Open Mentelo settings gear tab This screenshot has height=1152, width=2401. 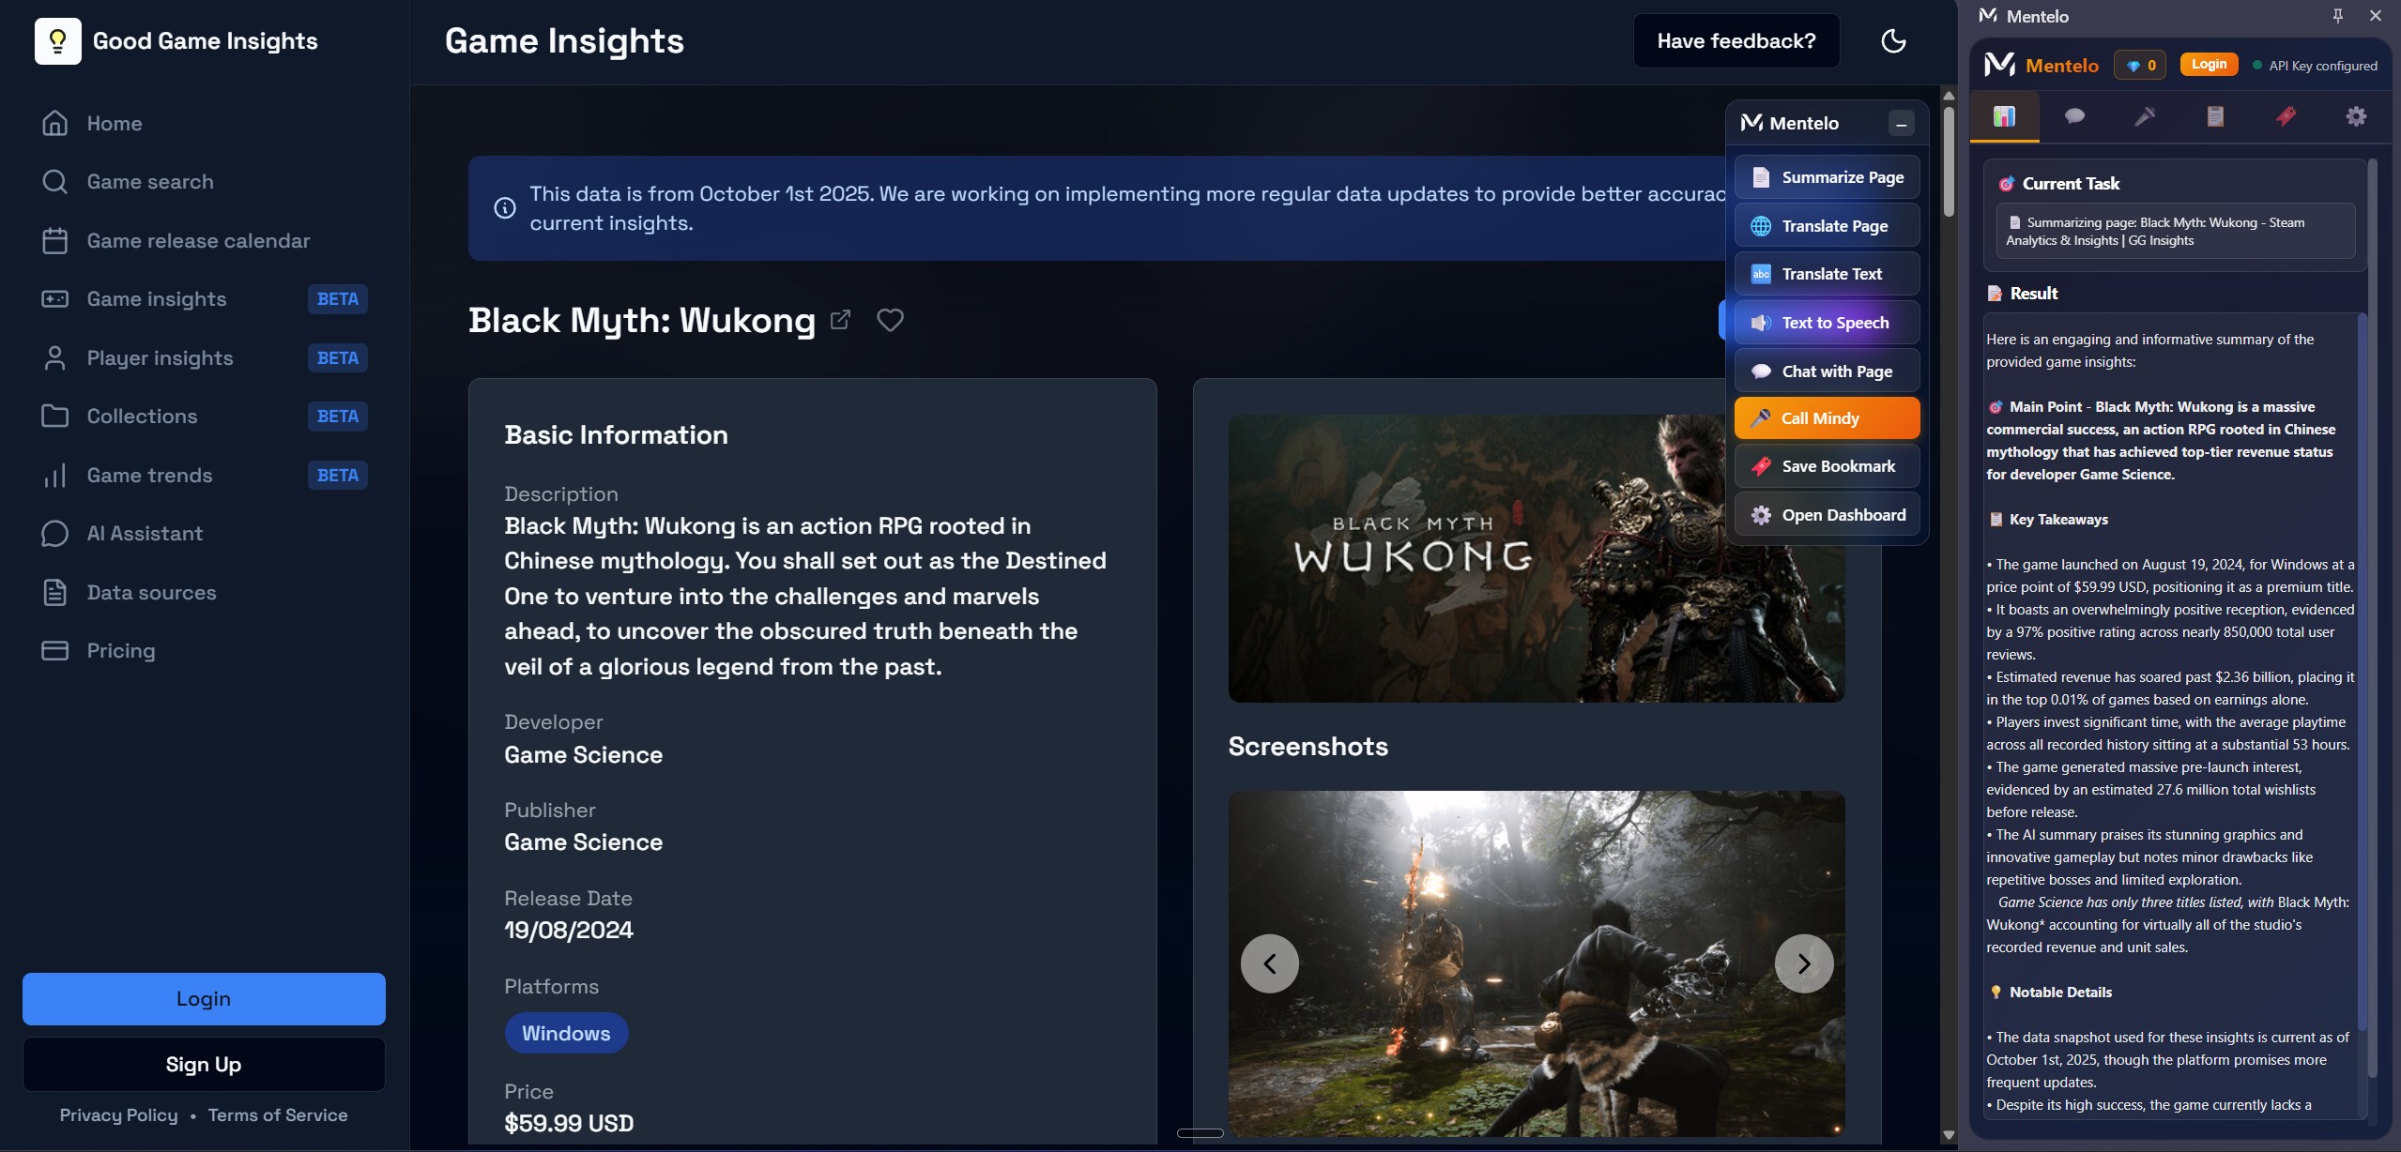click(x=2355, y=116)
